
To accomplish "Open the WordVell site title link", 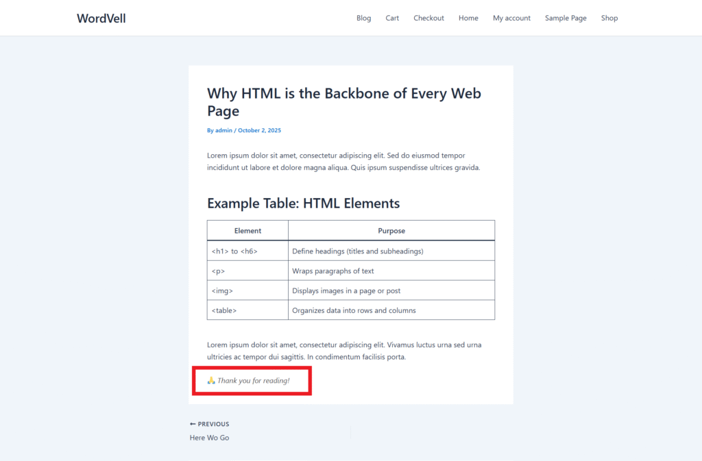I will (x=101, y=18).
